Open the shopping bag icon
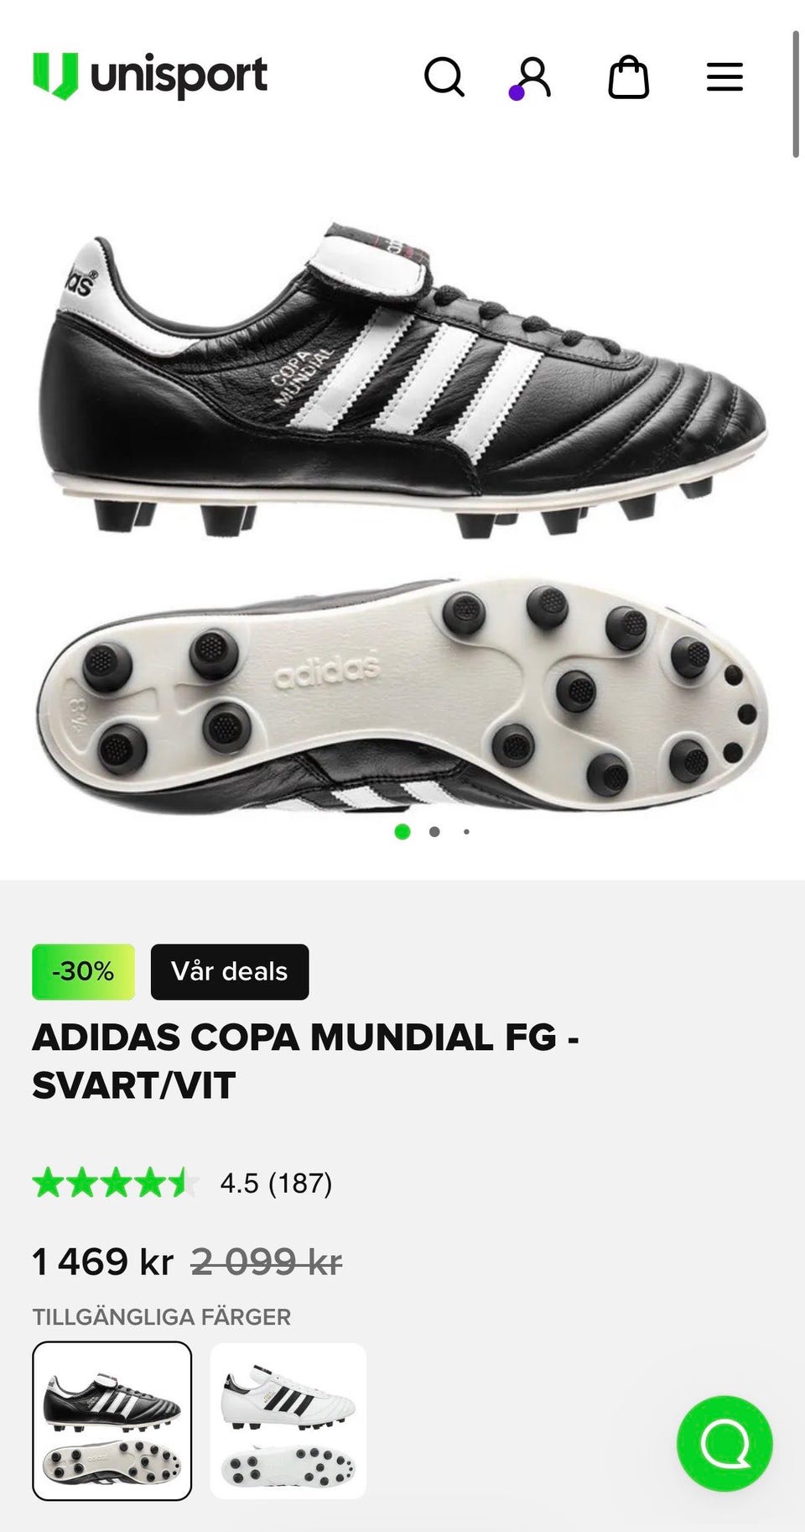Image resolution: width=805 pixels, height=1532 pixels. [629, 77]
